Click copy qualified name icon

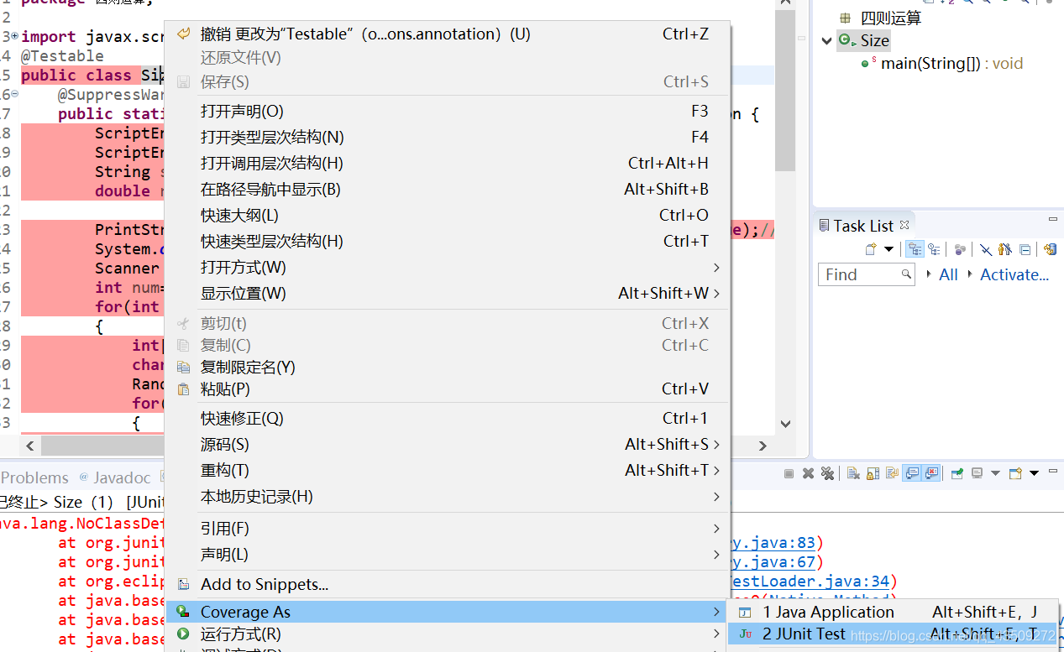pyautogui.click(x=184, y=367)
